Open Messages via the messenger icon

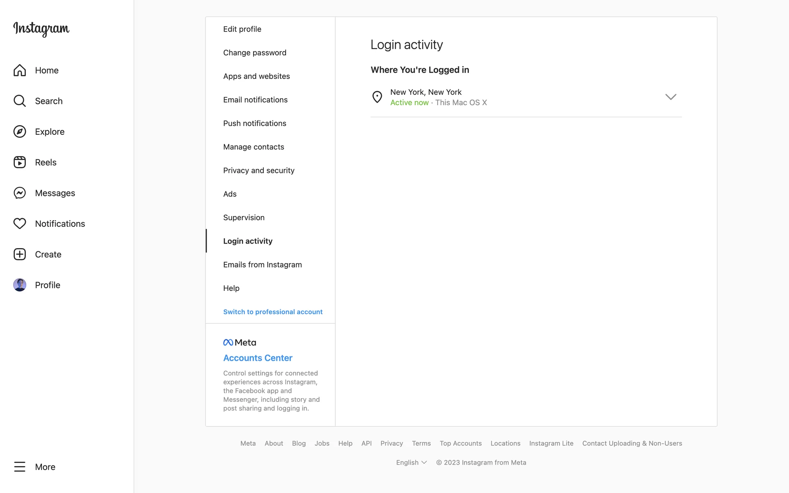[x=19, y=193]
